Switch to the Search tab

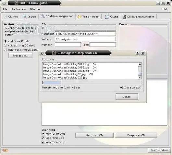(x=29, y=17)
